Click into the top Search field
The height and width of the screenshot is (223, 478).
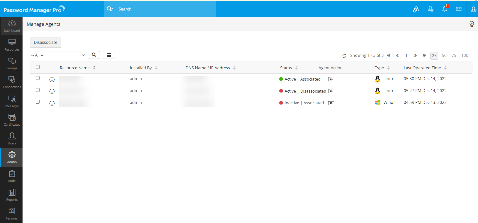tap(165, 9)
